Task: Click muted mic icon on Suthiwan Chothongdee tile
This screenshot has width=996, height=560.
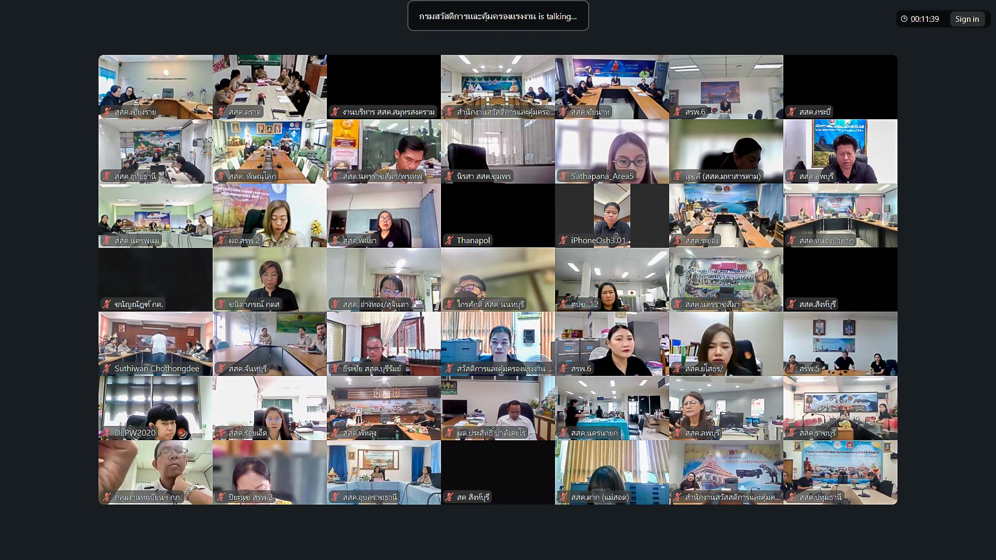Action: point(107,369)
